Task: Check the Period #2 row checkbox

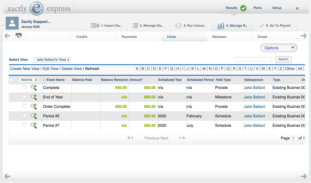Action: (x=24, y=115)
